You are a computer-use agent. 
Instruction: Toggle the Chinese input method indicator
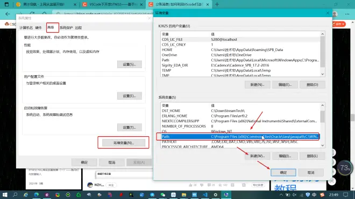coord(314,195)
